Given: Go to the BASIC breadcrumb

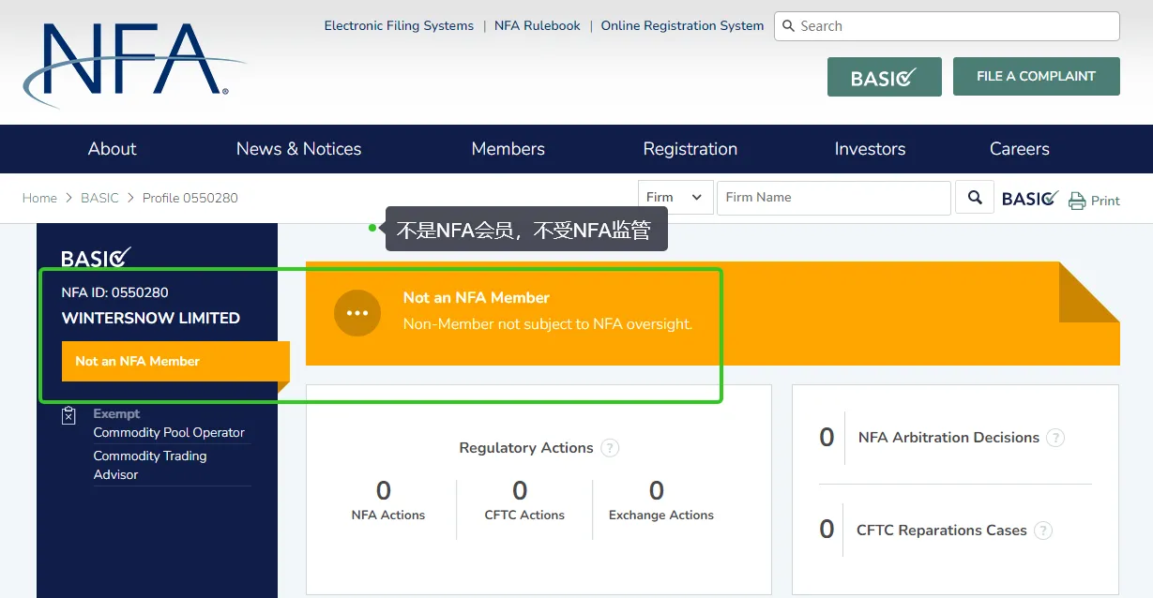Looking at the screenshot, I should [x=99, y=198].
